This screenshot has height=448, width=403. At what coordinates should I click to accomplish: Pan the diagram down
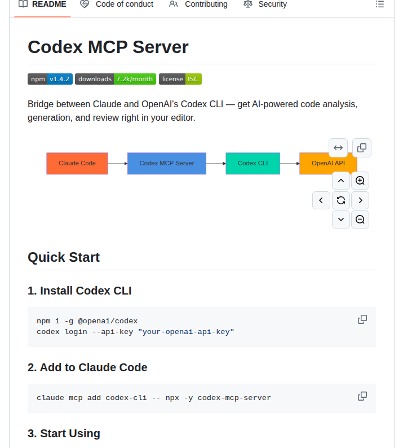pyautogui.click(x=341, y=219)
